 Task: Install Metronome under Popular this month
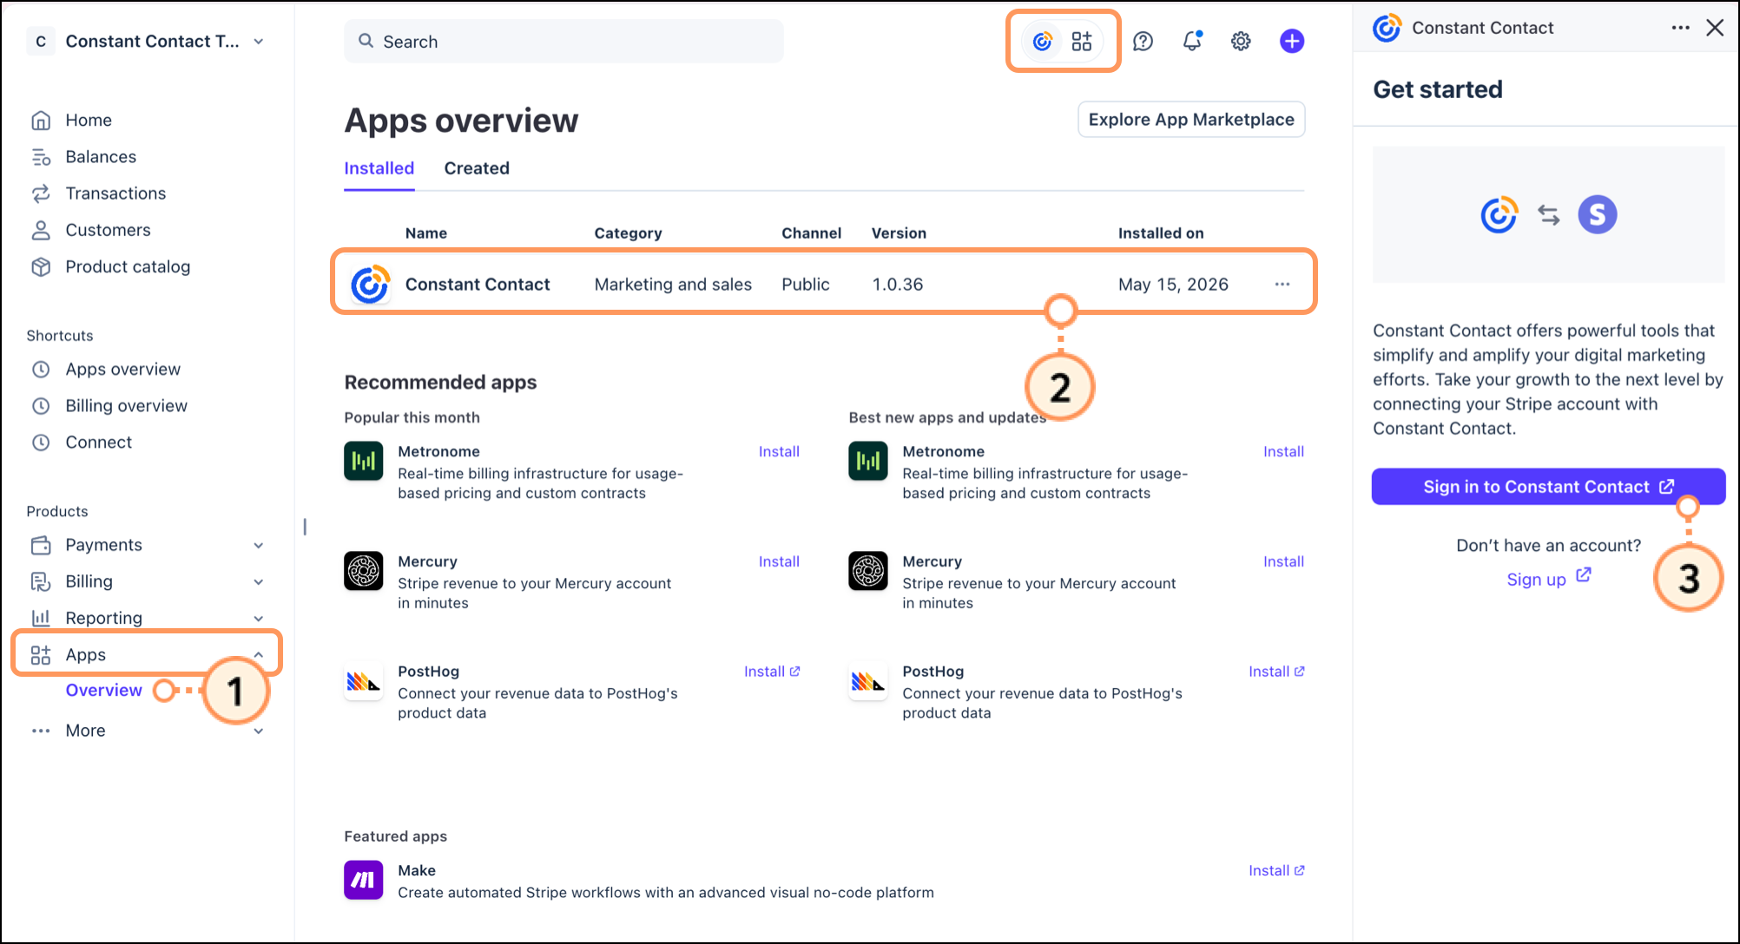pos(779,451)
